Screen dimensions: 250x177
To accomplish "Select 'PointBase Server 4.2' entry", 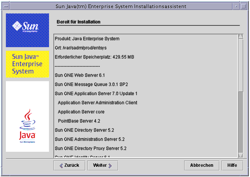I will click(79, 121).
